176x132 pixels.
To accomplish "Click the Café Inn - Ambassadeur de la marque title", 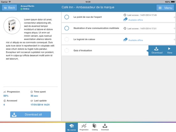I will pos(88,7).
